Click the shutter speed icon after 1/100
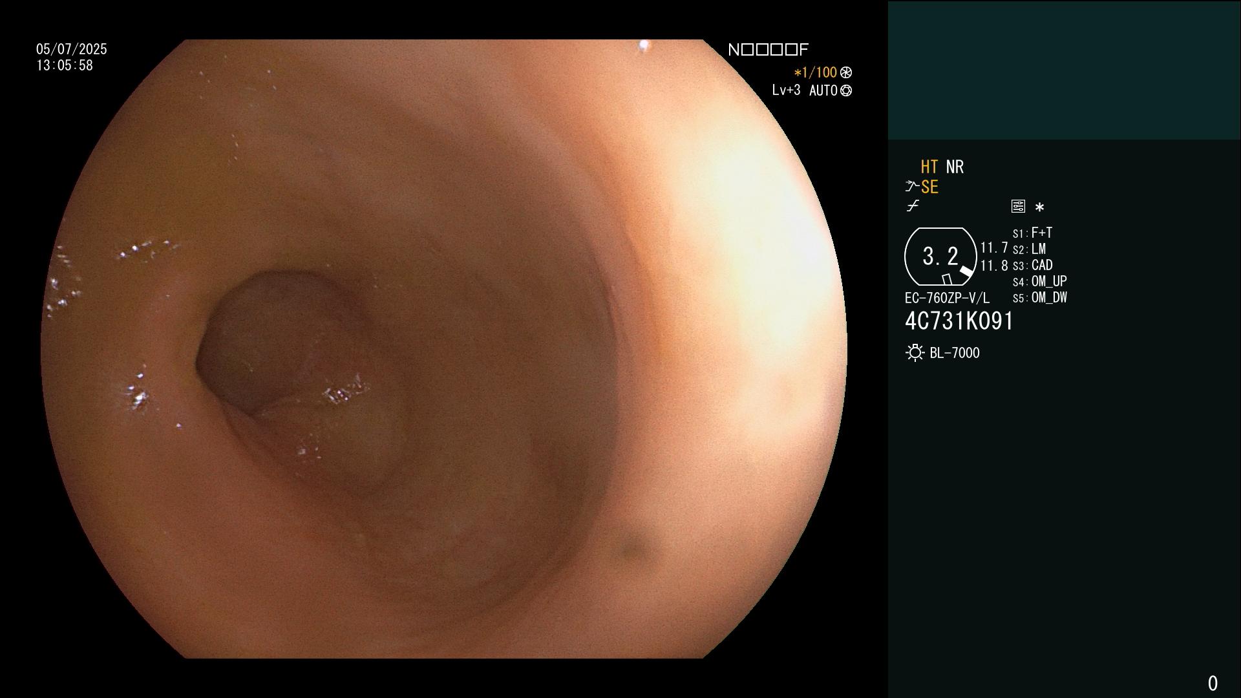The height and width of the screenshot is (698, 1241). point(846,72)
